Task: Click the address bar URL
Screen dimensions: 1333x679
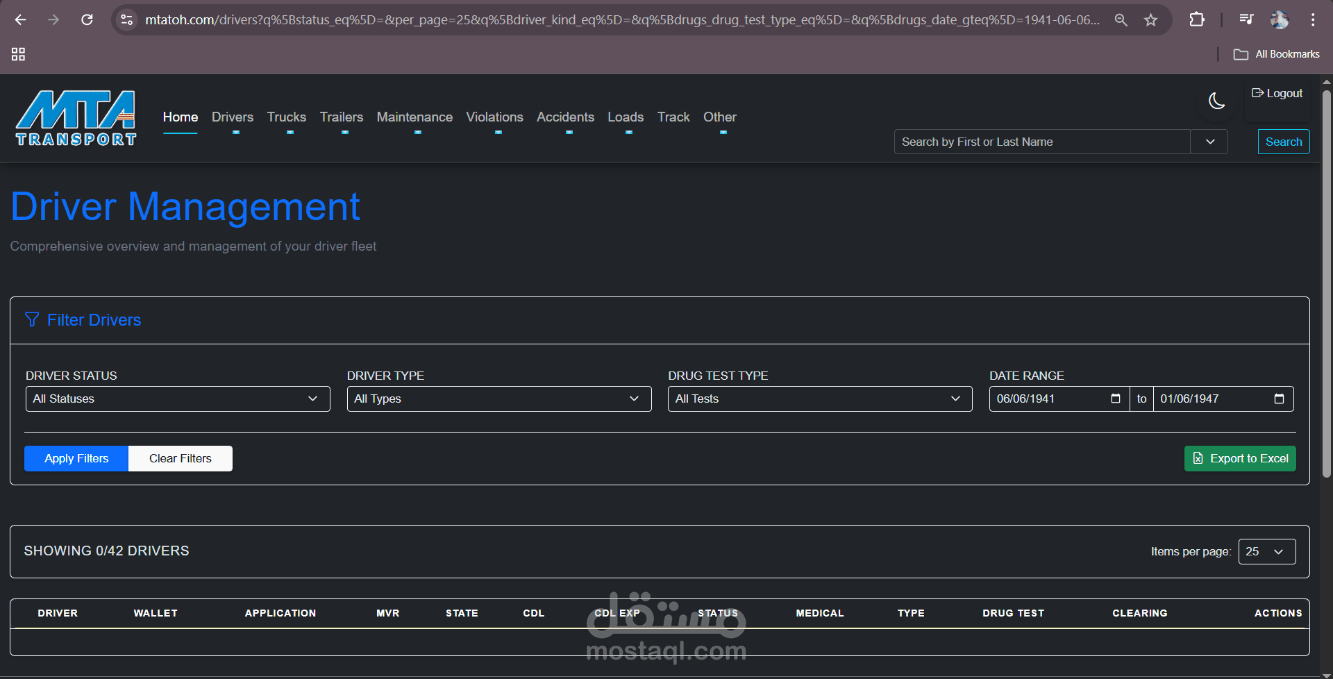Action: pos(621,20)
